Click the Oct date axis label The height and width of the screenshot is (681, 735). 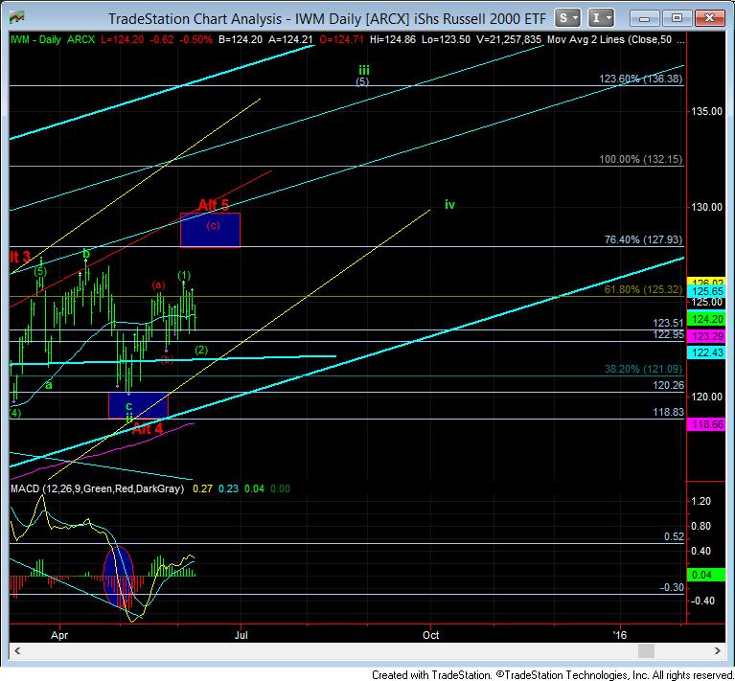pyautogui.click(x=431, y=636)
